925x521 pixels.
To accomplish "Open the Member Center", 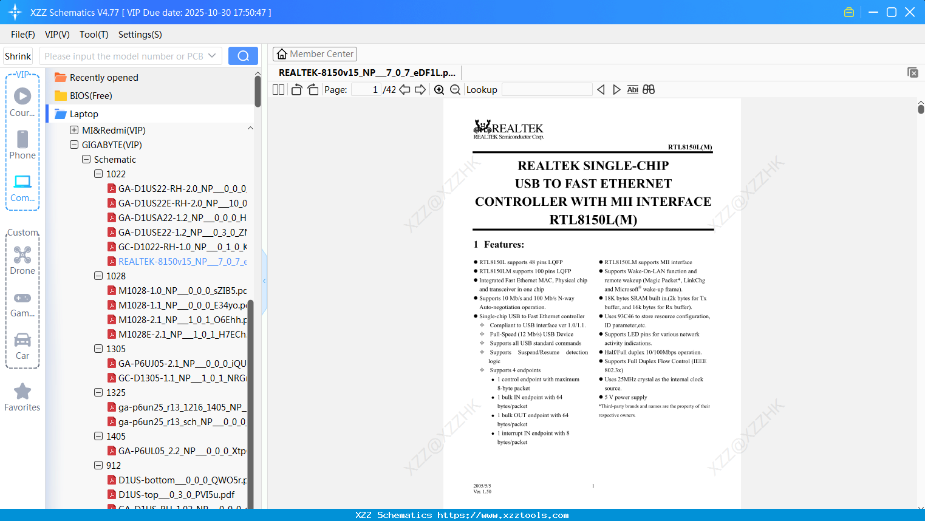I will (315, 54).
